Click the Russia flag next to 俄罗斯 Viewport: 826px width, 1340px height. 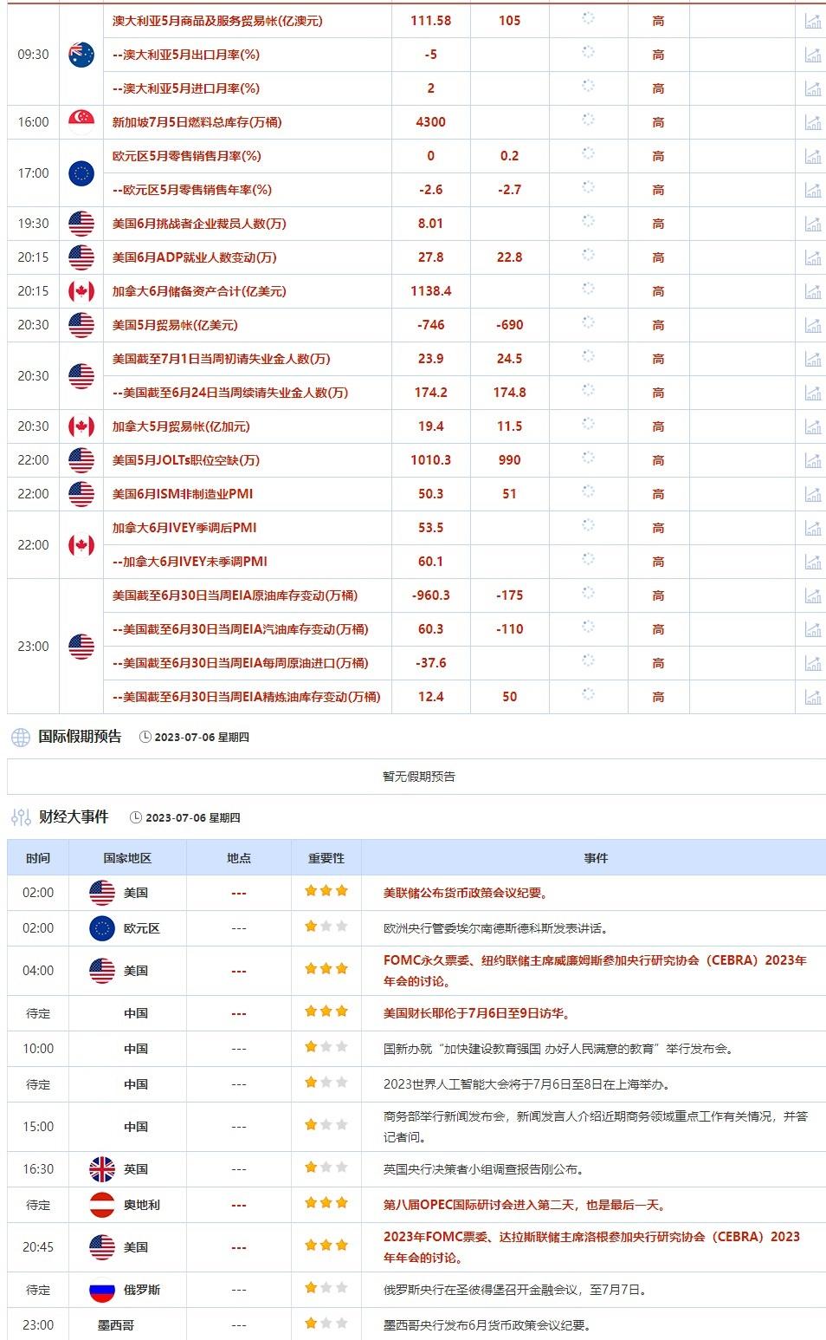point(102,1290)
